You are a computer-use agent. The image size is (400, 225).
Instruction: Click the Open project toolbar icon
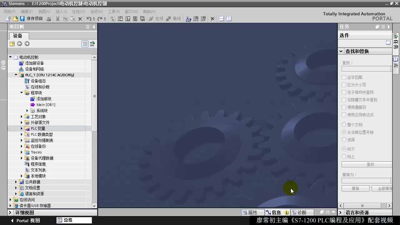click(x=15, y=19)
